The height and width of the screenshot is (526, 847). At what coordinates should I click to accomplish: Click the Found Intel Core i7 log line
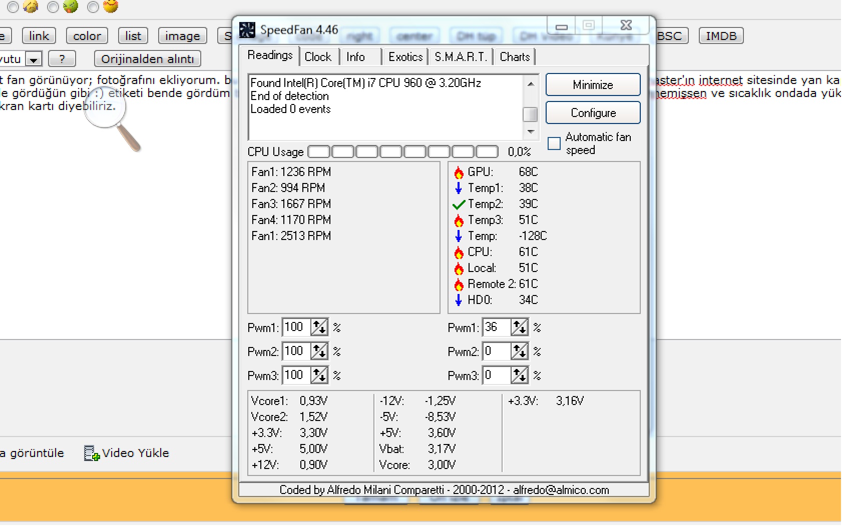click(x=366, y=83)
